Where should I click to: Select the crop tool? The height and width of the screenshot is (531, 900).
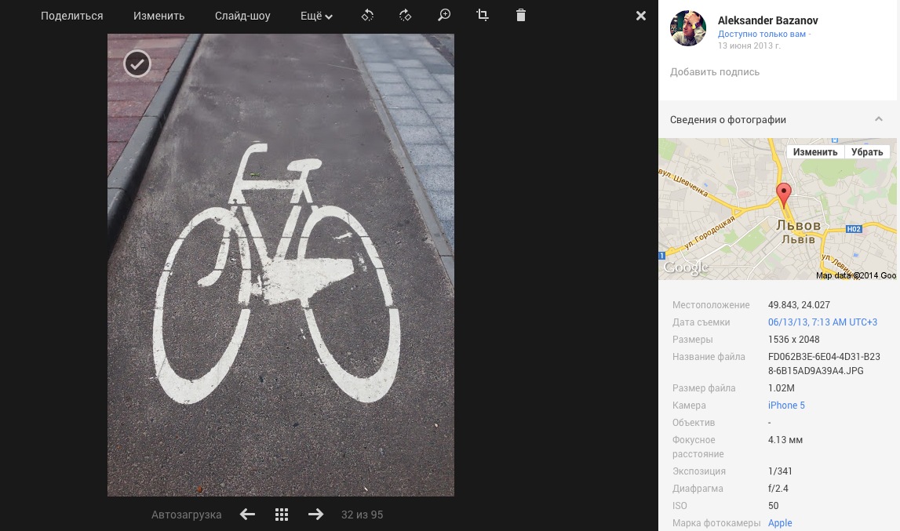pyautogui.click(x=483, y=16)
